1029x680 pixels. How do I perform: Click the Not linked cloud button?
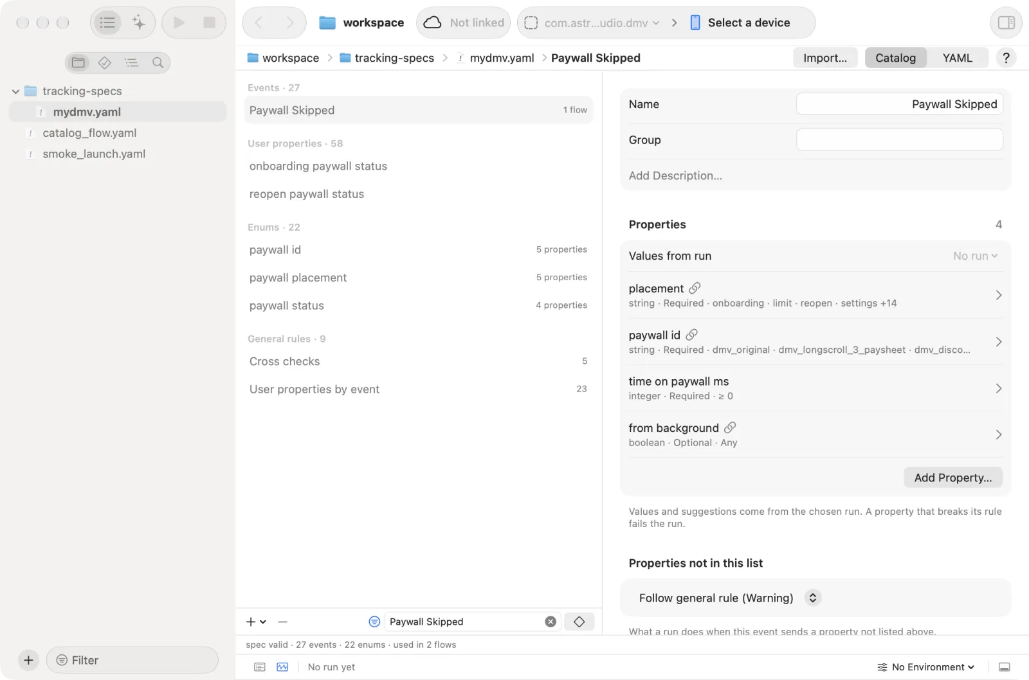click(464, 22)
